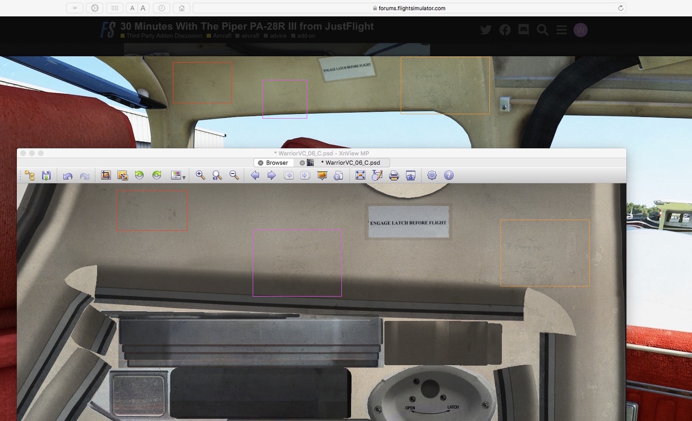Open the Discord icon on forum header
Viewport: 692px width, 421px height.
point(523,30)
